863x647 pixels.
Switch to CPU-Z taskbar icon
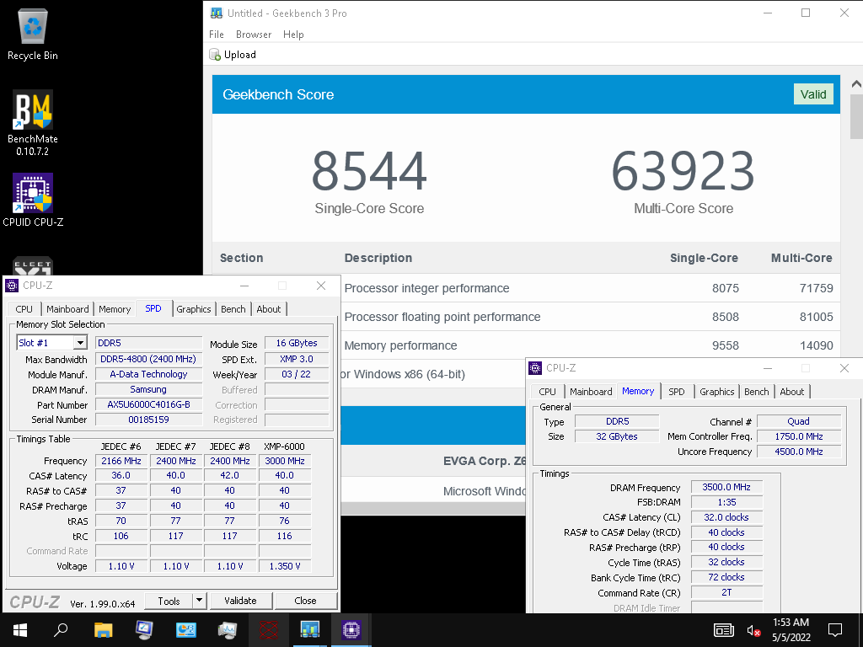coord(351,629)
